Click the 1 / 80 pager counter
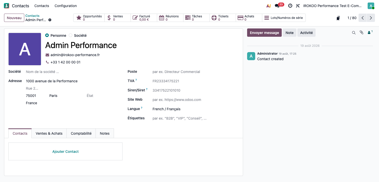 (352, 18)
